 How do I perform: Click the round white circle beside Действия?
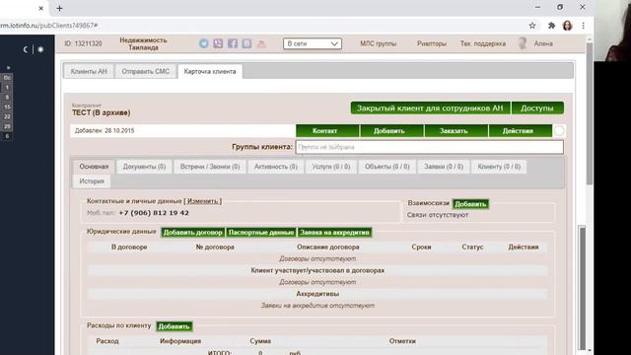coord(559,131)
